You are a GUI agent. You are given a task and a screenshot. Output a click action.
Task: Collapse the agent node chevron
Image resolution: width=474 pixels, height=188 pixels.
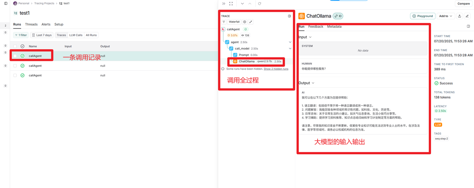290,42
